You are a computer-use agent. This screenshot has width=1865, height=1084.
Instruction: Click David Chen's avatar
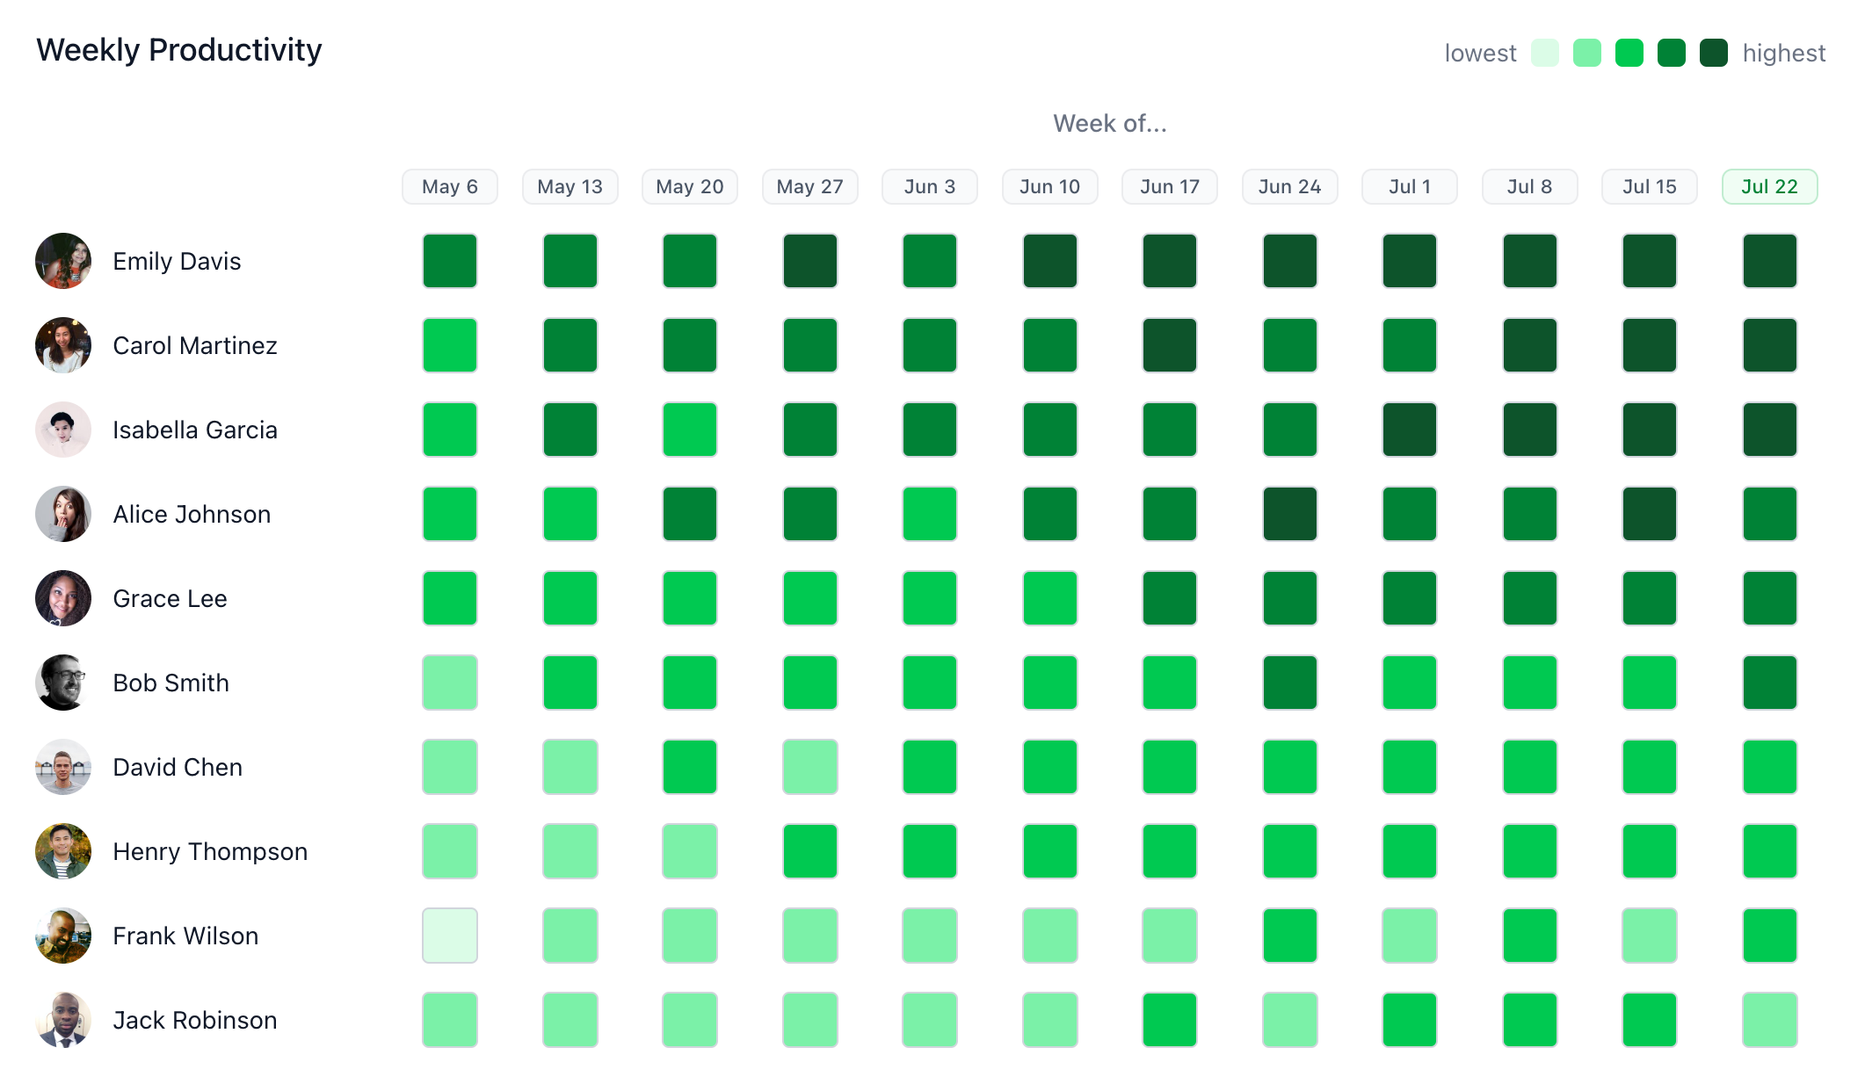point(63,767)
